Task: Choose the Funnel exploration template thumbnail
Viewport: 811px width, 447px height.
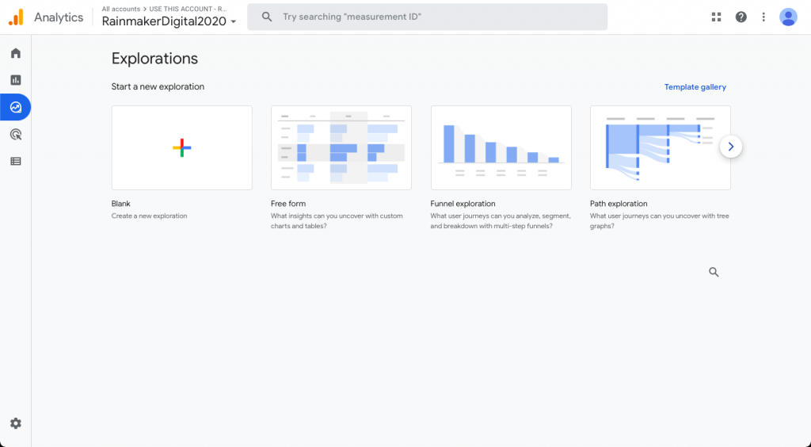Action: (501, 147)
